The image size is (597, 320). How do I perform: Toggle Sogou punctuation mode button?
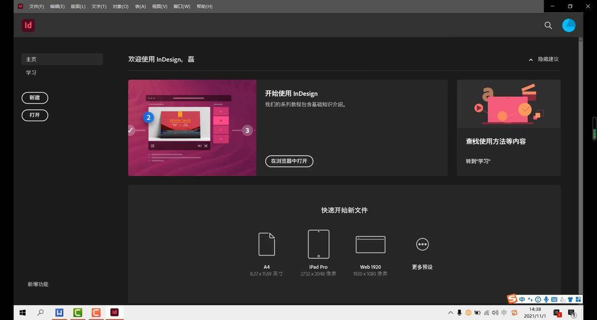click(x=530, y=299)
